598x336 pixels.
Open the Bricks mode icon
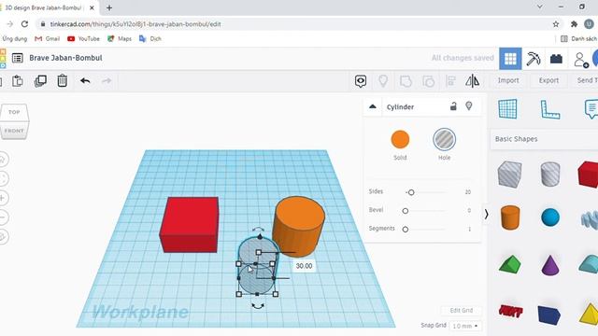(x=556, y=59)
